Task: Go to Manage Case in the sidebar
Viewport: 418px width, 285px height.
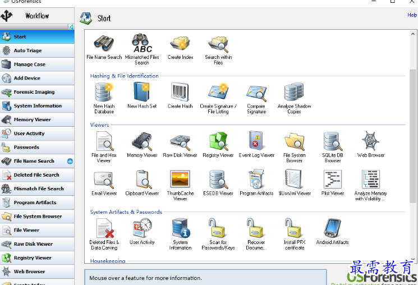Action: 37,65
